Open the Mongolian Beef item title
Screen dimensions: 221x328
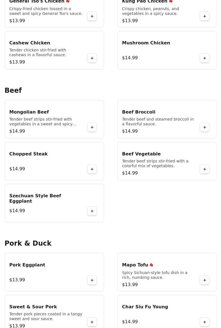pyautogui.click(x=29, y=112)
